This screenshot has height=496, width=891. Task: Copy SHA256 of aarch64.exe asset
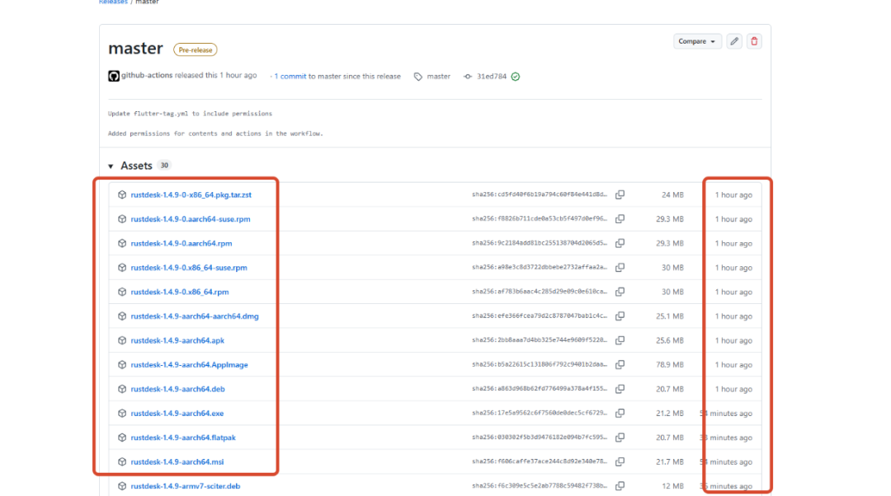click(620, 414)
